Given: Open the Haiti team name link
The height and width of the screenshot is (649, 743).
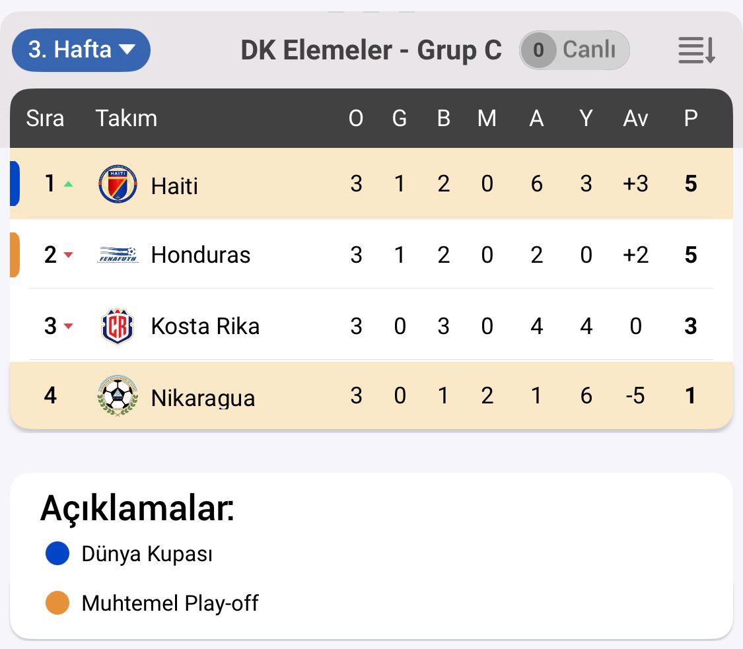Looking at the screenshot, I should pyautogui.click(x=174, y=186).
